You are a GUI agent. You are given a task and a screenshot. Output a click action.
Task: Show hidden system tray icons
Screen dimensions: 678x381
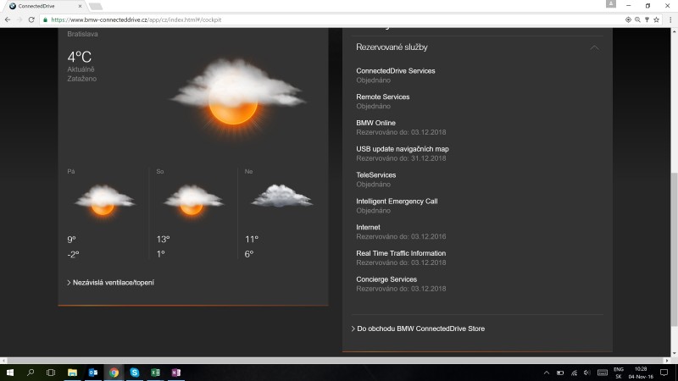pos(547,373)
